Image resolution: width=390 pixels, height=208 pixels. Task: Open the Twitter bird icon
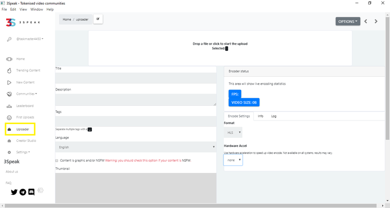coord(14,192)
